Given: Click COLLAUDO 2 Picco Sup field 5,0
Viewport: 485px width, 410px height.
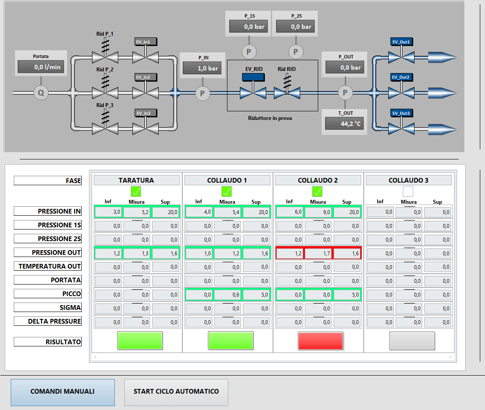Looking at the screenshot, I should 347,295.
